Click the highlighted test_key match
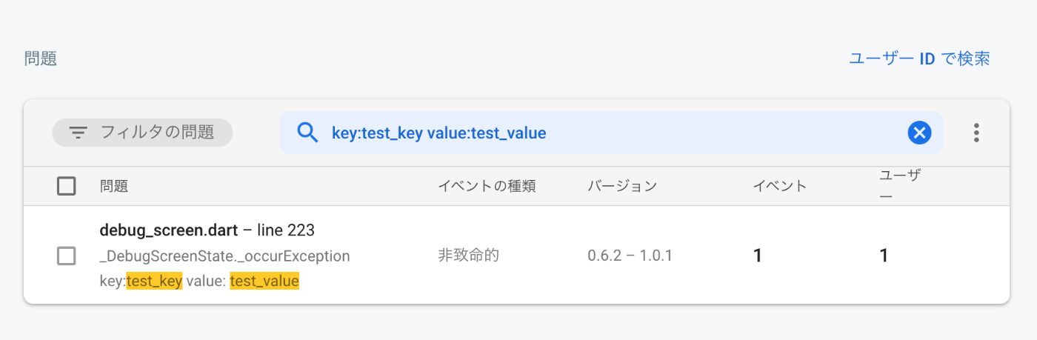Viewport: 1037px width, 340px height. pos(154,281)
